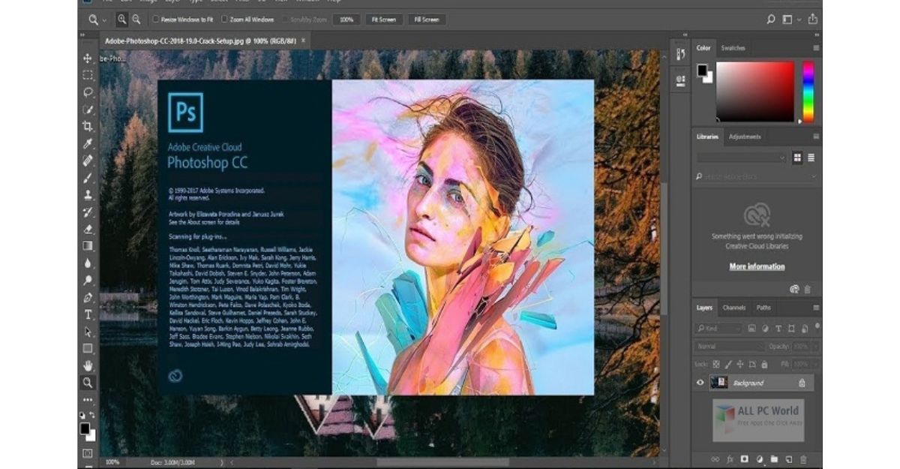Select the Zoom tool in the toolbar
Viewport: 900px width, 469px height.
88,383
